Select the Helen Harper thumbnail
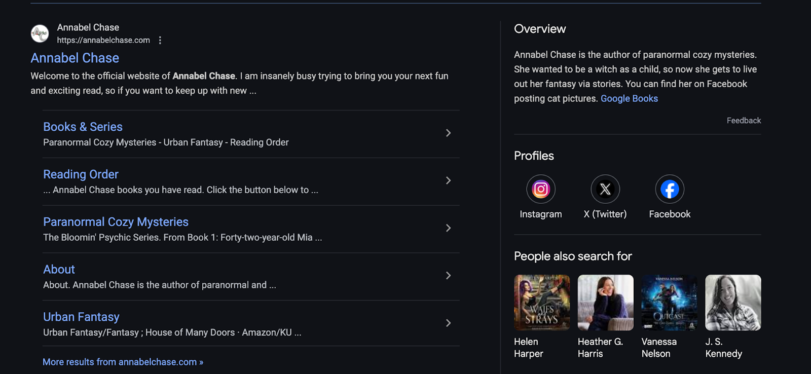Image resolution: width=811 pixels, height=374 pixels. coord(542,303)
